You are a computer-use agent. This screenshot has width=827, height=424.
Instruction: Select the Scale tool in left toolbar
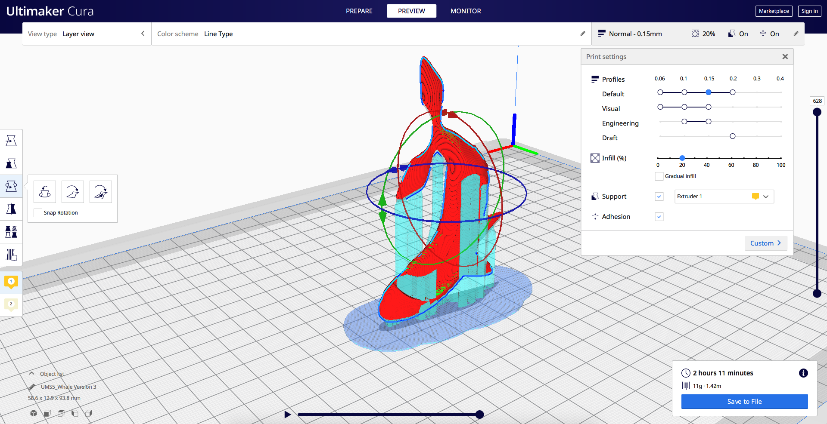tap(11, 163)
